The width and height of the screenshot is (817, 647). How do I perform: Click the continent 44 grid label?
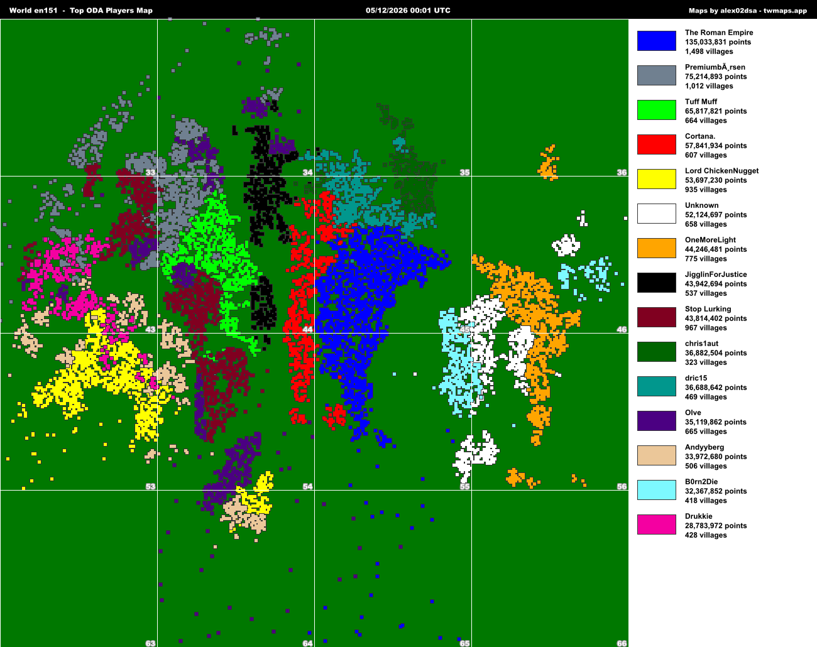307,329
